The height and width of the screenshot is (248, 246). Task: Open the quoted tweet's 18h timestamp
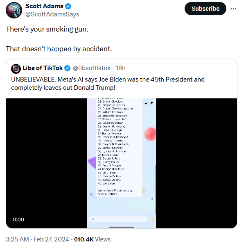point(121,68)
